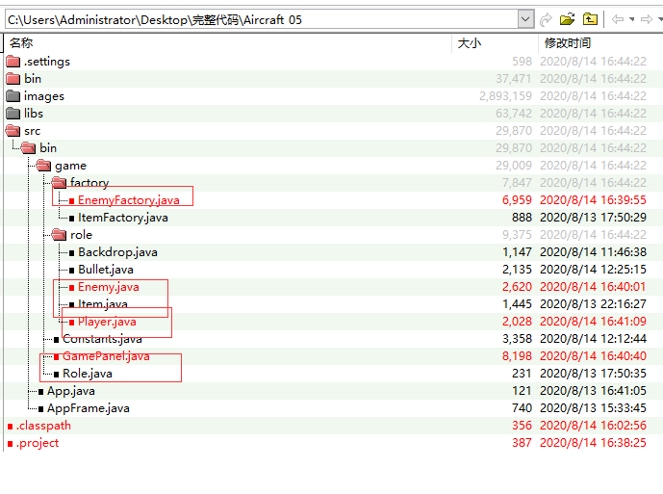
Task: Click the forward navigation arrow
Action: pos(646,19)
